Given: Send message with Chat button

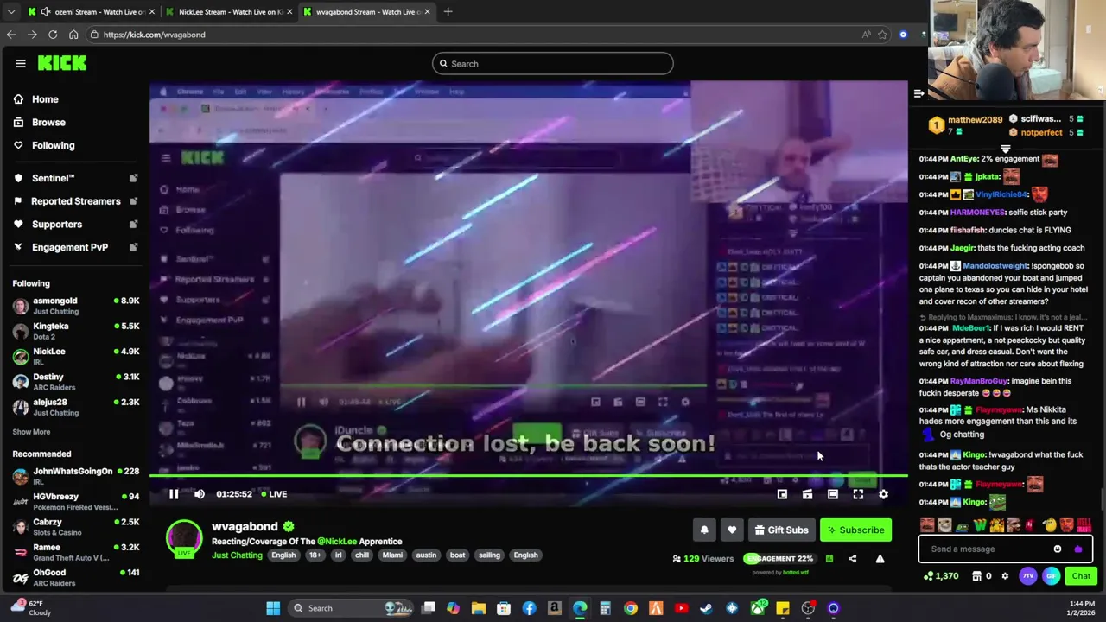Looking at the screenshot, I should coord(1081,576).
